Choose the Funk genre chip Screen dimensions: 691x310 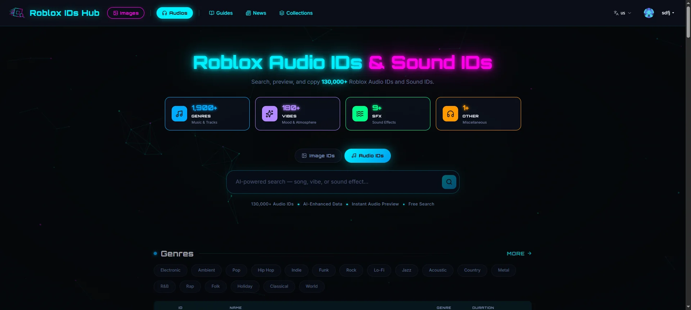(x=324, y=270)
